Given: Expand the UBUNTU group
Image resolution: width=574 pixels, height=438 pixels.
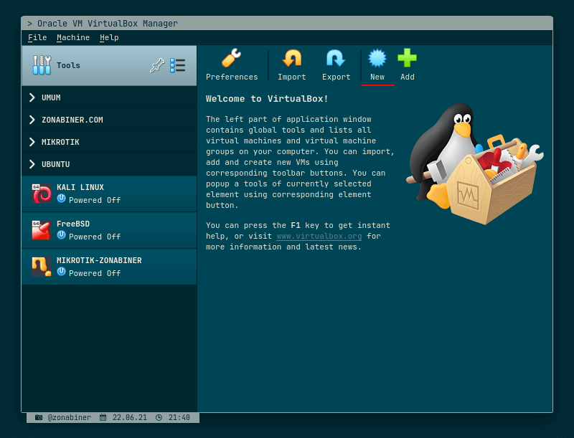Looking at the screenshot, I should tap(31, 164).
